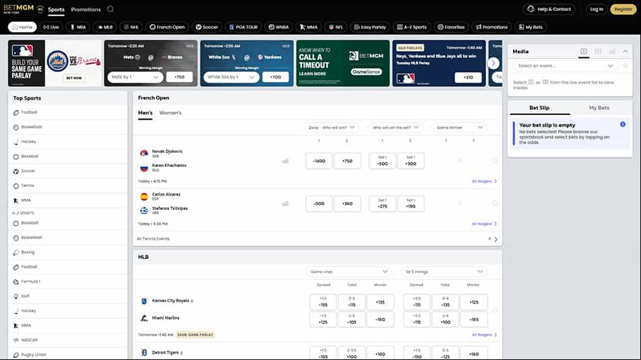
Task: Open the My Bets pill in sports bar
Action: (530, 27)
